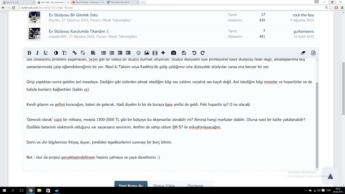Switch to BB code editor mode
This screenshot has height=194, width=345.
(313, 53)
